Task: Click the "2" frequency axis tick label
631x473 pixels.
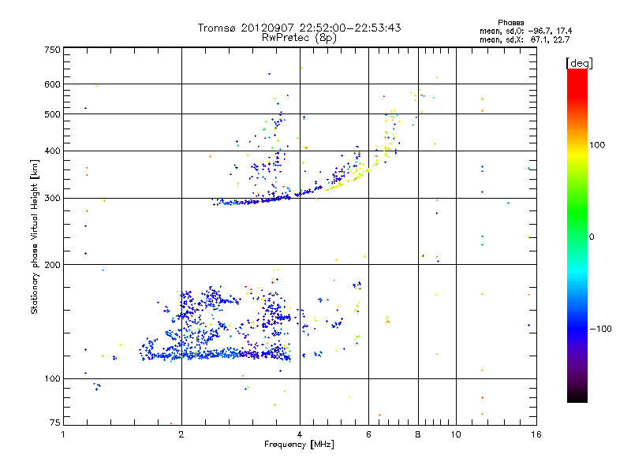Action: point(181,434)
